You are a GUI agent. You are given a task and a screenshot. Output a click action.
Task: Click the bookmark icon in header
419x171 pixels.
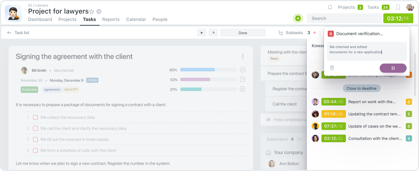(398, 7)
